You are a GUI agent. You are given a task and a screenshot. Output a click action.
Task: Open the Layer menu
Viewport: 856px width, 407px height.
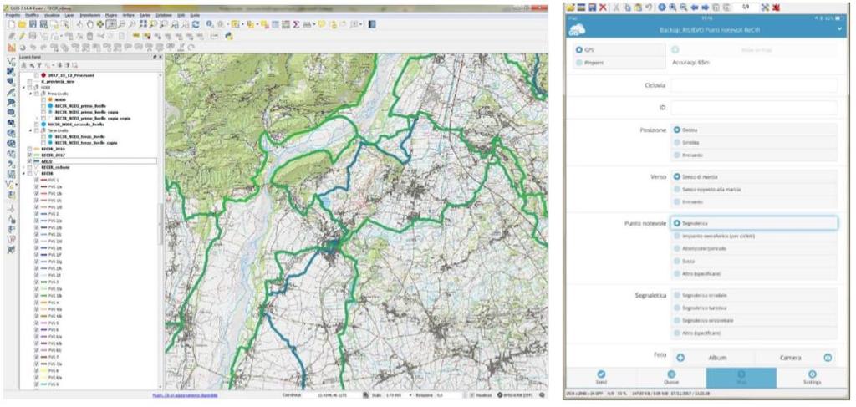pos(69,15)
